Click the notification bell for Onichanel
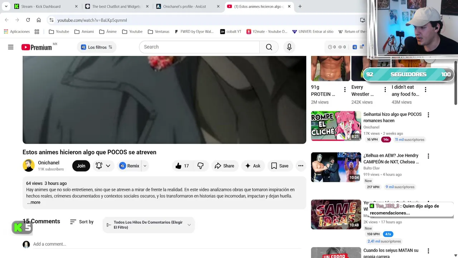This screenshot has height=258, width=458. pos(99,166)
